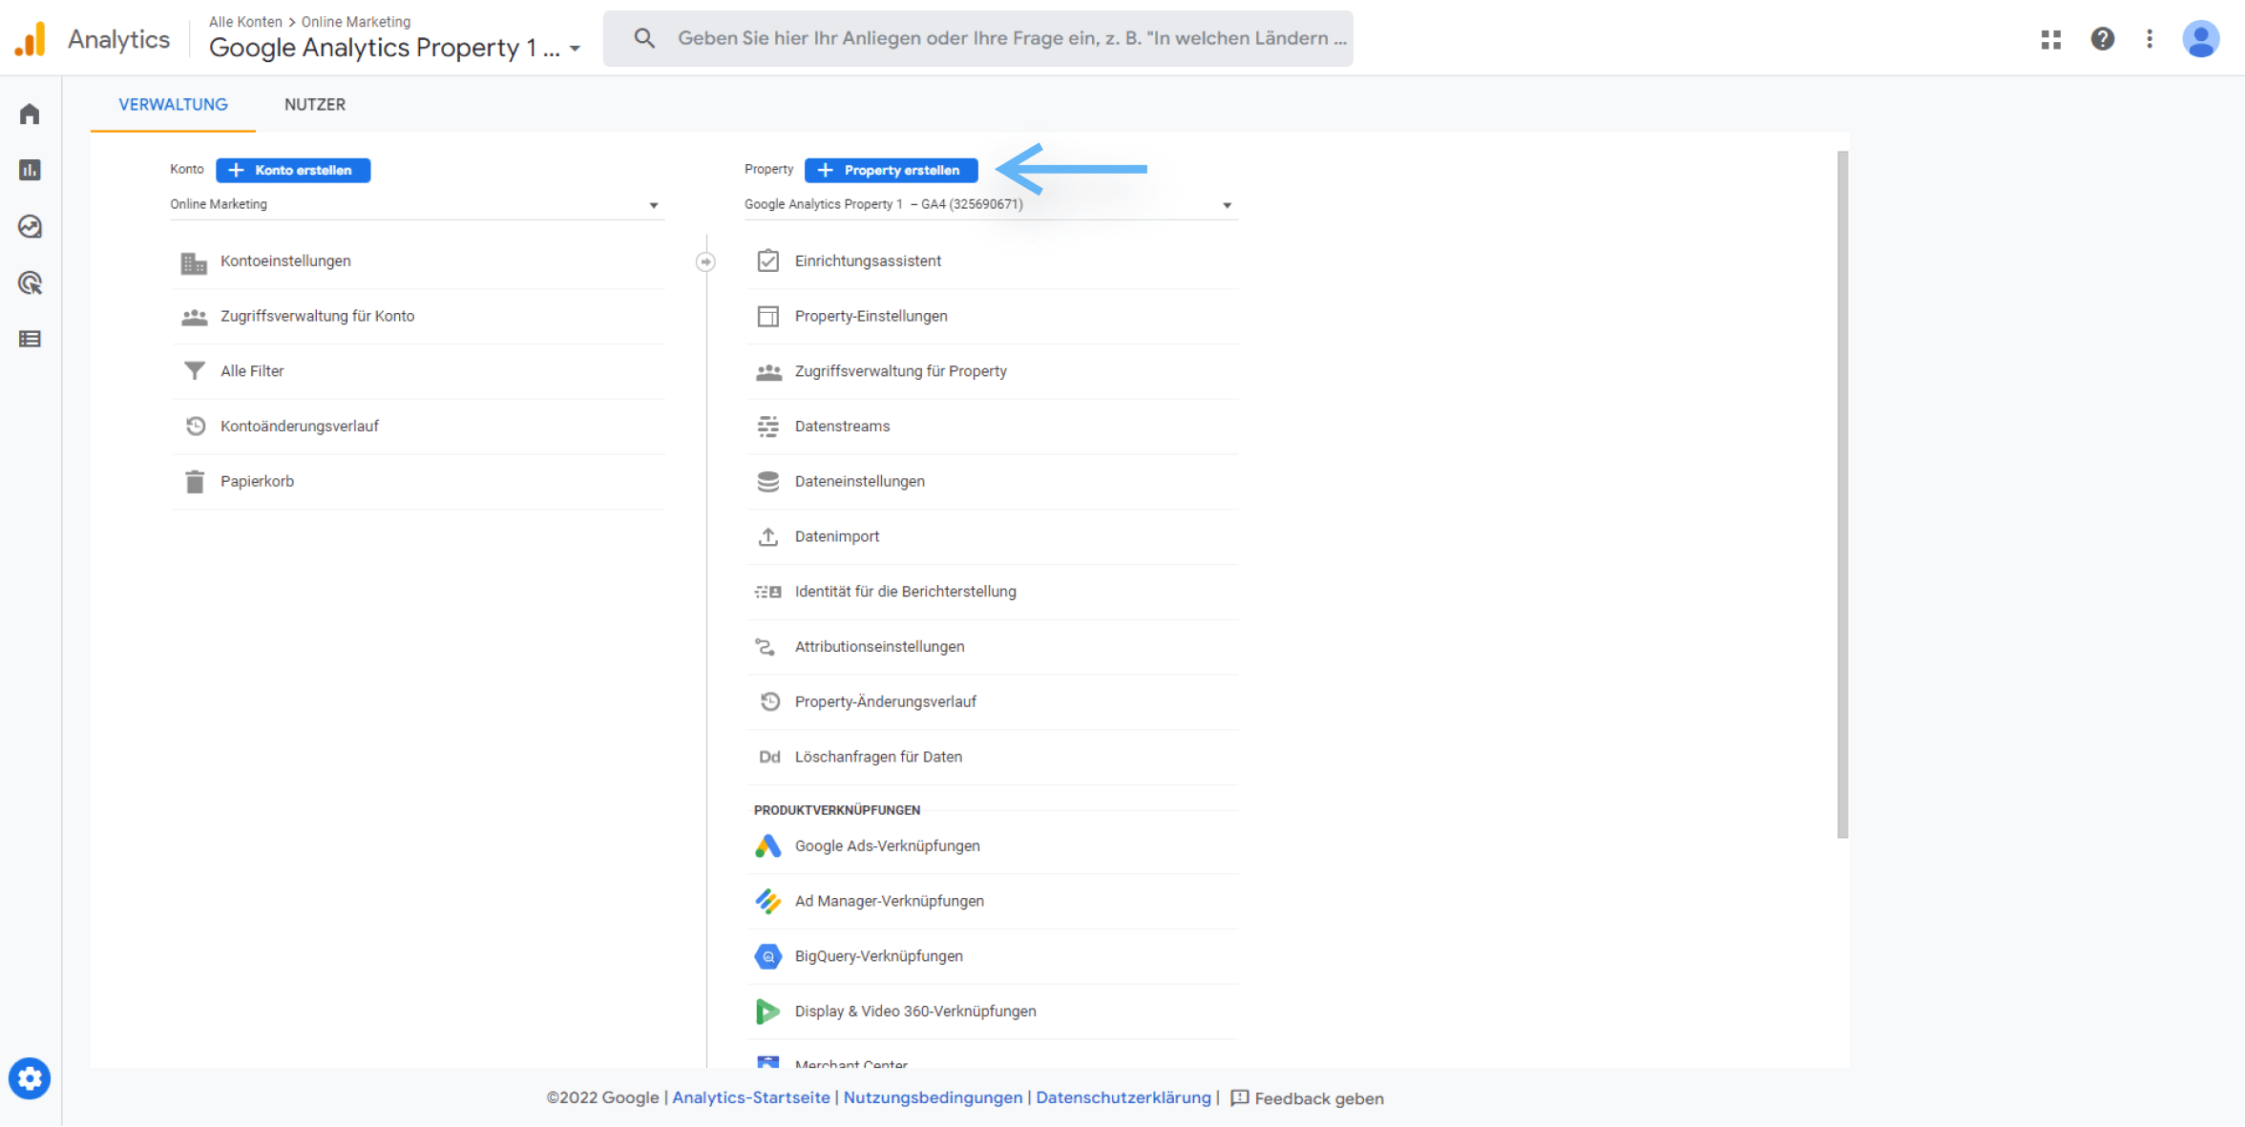Open Configure table sidebar icon
The width and height of the screenshot is (2245, 1127).
(30, 339)
